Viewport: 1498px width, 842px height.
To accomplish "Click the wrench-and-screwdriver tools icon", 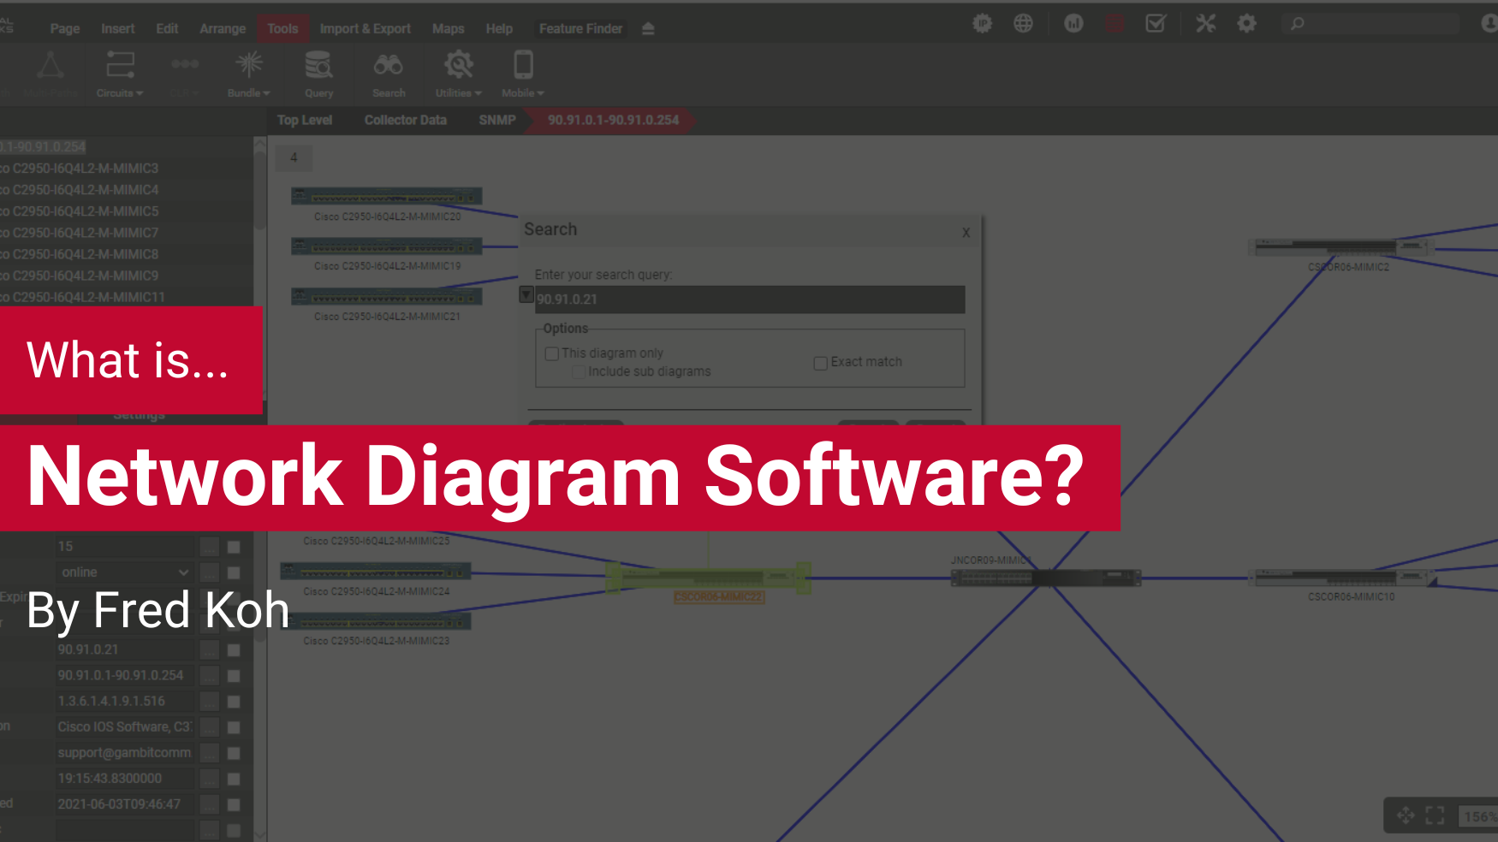I will pos(1206,23).
